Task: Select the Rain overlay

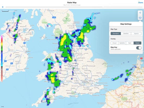Action: (130, 43)
